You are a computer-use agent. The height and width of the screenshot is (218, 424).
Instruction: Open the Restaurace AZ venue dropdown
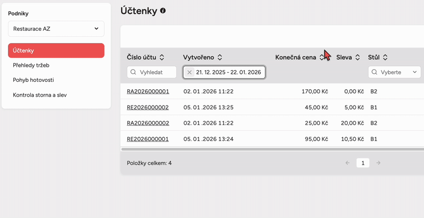point(56,29)
